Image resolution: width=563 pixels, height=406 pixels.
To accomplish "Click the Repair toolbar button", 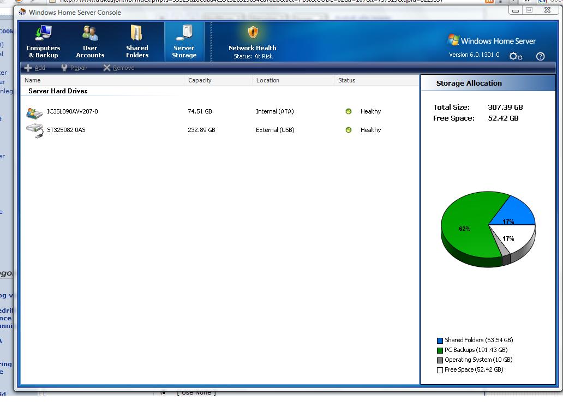I will coord(74,68).
